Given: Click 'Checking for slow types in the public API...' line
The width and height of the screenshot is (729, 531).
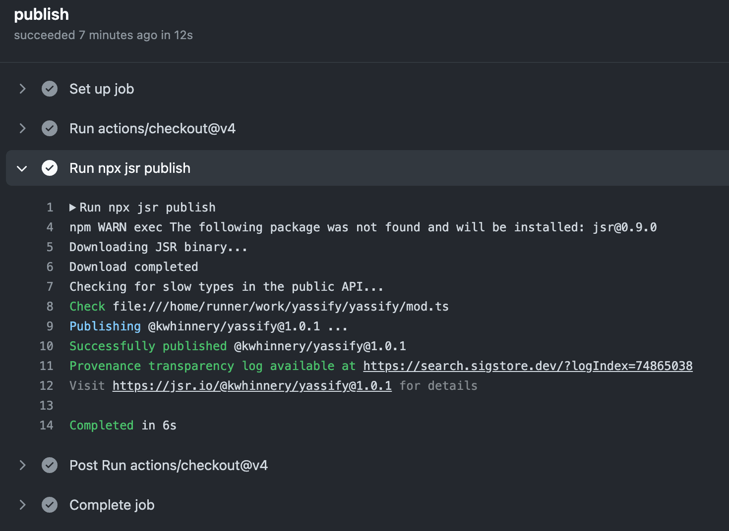Looking at the screenshot, I should [226, 287].
